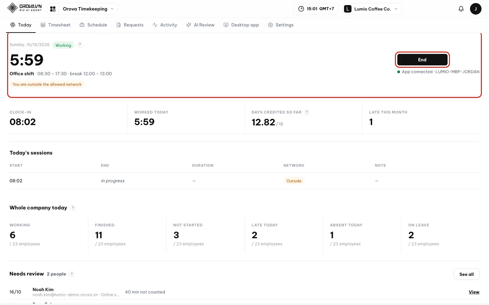Image resolution: width=489 pixels, height=305 pixels.
Task: Open the Timesheet tab
Action: pos(56,25)
